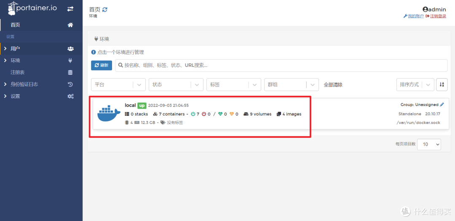
Task: Click the gears icon beside 设置
Action: pos(70,96)
